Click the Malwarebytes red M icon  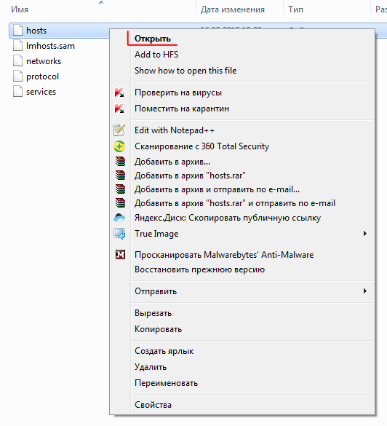120,255
